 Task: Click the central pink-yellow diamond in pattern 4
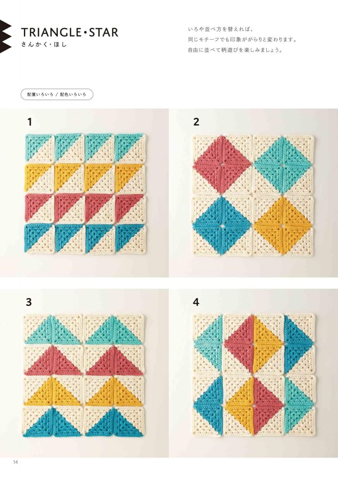(x=254, y=374)
